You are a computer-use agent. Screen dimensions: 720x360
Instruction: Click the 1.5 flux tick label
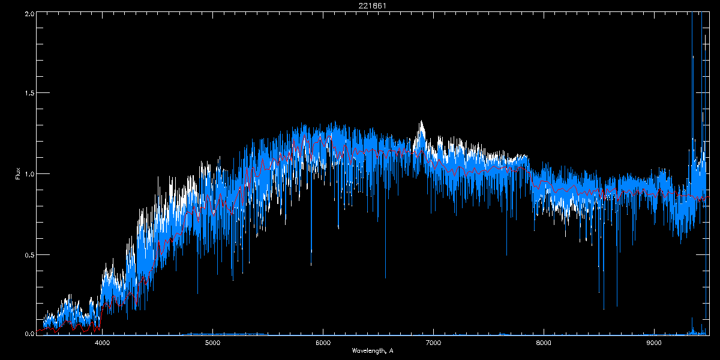pos(29,94)
